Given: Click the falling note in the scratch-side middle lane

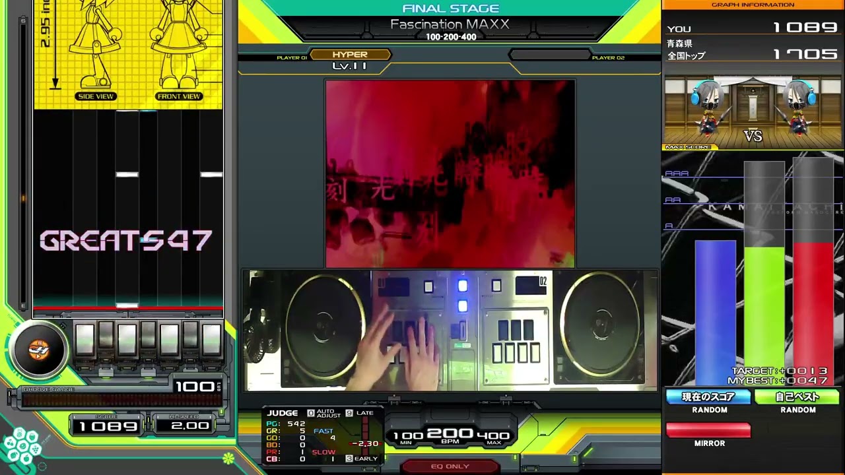Looking at the screenshot, I should [127, 174].
